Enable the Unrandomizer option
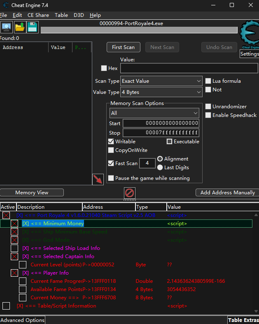 pyautogui.click(x=208, y=106)
